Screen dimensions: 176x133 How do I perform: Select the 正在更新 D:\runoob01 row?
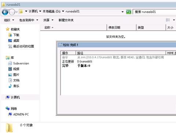coord(118,61)
